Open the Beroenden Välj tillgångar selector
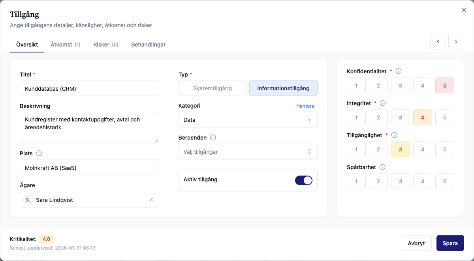Image resolution: width=474 pixels, height=261 pixels. [x=248, y=152]
